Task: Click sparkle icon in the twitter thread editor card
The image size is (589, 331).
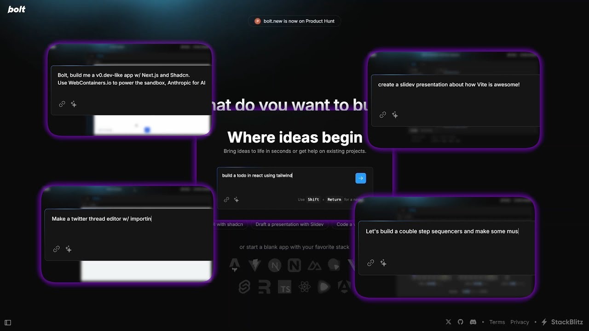Action: (x=69, y=249)
